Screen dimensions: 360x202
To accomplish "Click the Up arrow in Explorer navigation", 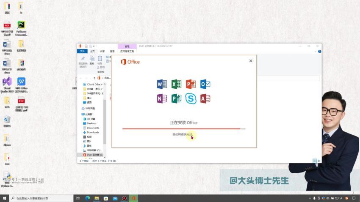I will click(x=94, y=78).
